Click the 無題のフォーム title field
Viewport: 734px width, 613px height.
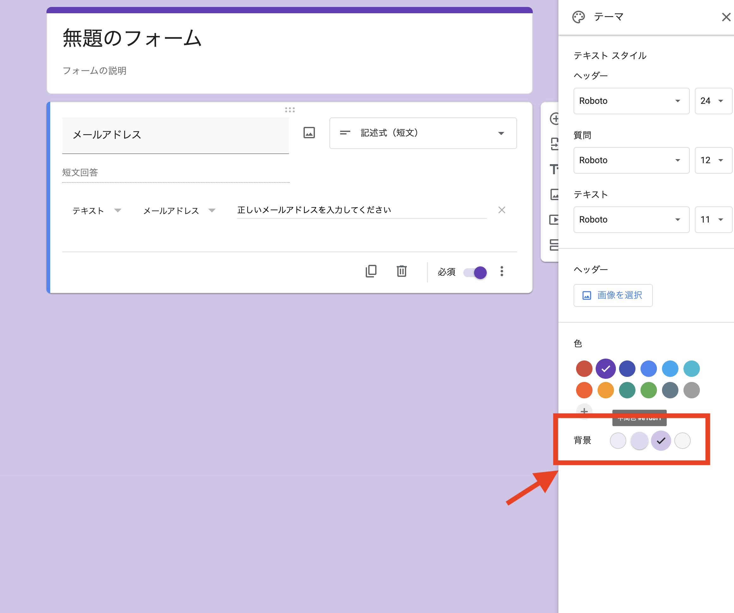coord(132,39)
